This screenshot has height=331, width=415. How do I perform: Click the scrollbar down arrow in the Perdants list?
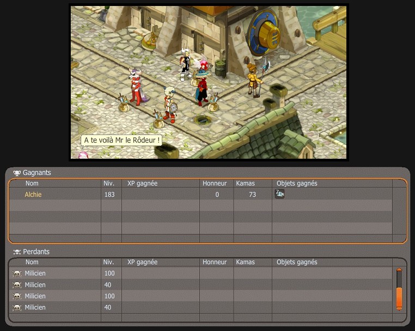pyautogui.click(x=399, y=308)
